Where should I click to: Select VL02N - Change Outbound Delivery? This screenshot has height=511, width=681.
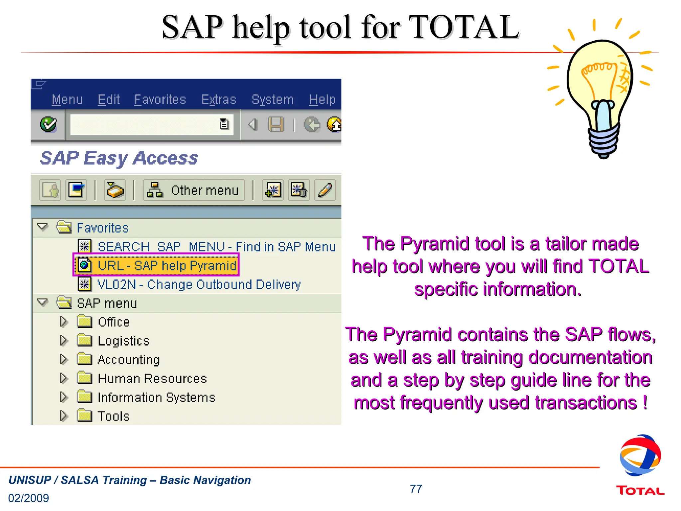199,284
